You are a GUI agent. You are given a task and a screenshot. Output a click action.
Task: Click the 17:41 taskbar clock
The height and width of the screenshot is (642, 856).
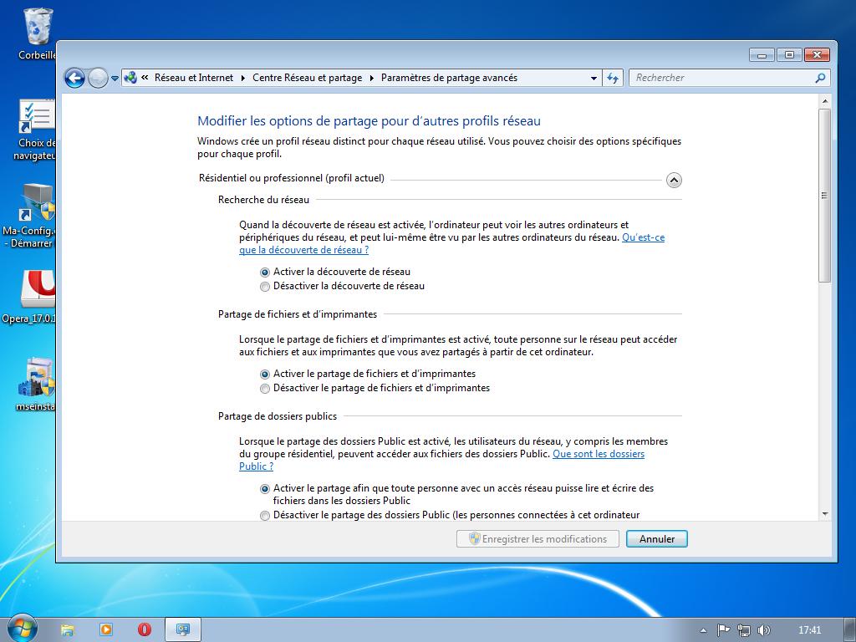coord(809,630)
